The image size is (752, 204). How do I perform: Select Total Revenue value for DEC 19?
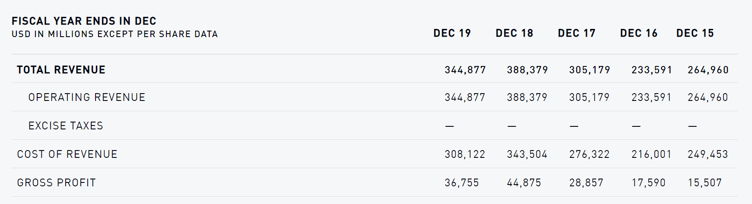click(x=465, y=70)
